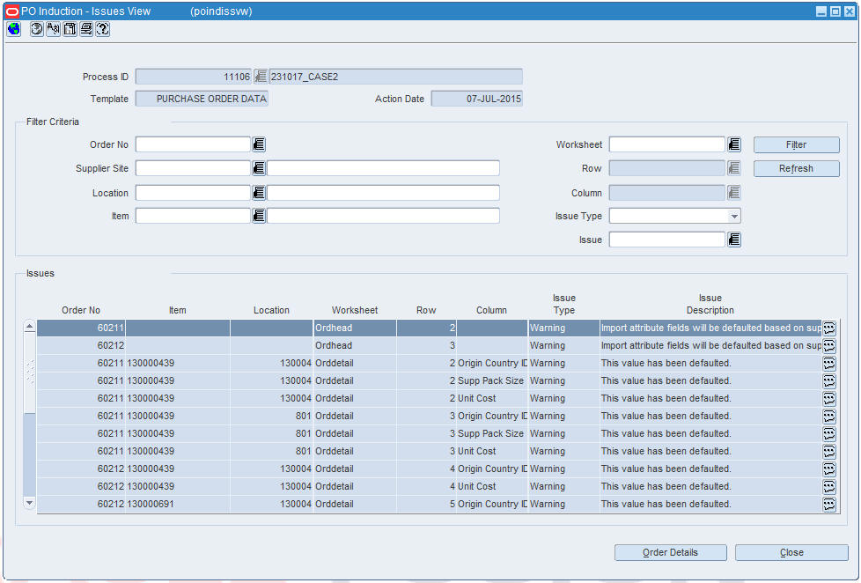This screenshot has height=583, width=861.
Task: Open comment icon on row 2 Origin Country
Action: pyautogui.click(x=829, y=363)
